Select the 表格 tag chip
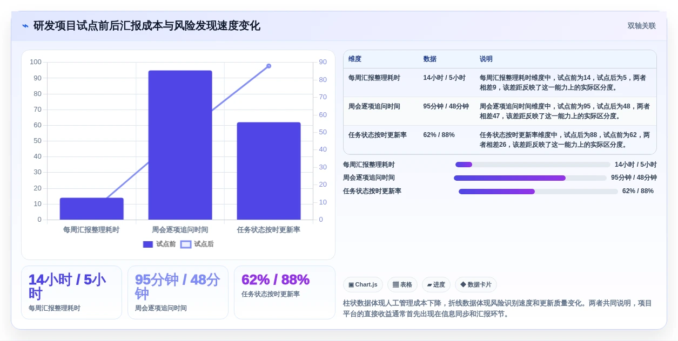Image resolution: width=678 pixels, height=341 pixels. pos(402,284)
